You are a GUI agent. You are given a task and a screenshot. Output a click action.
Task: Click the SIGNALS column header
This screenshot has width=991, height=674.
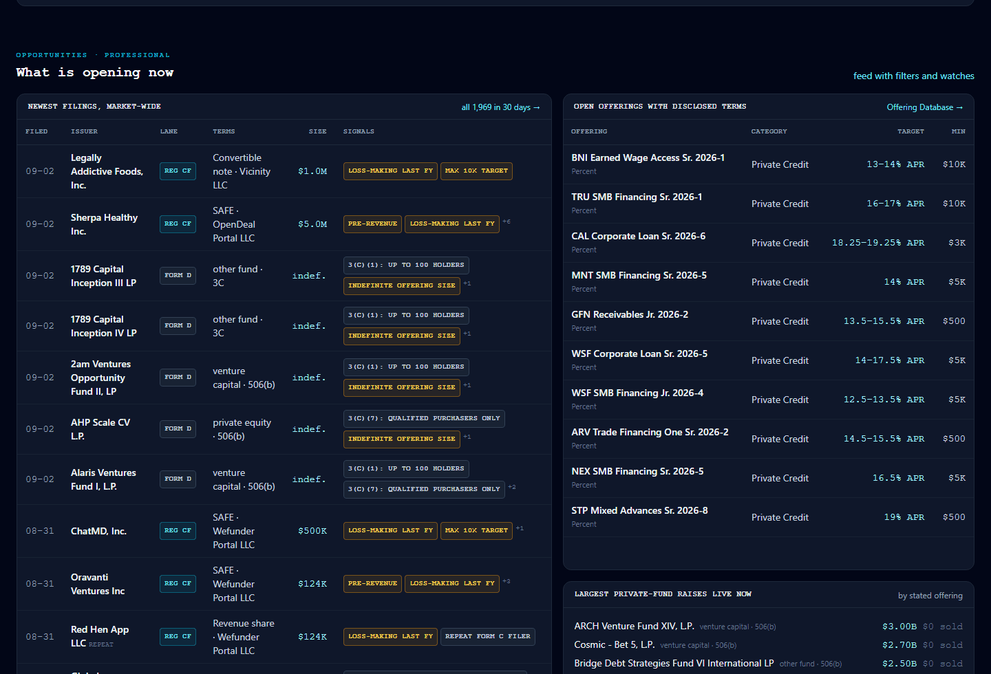(x=359, y=131)
